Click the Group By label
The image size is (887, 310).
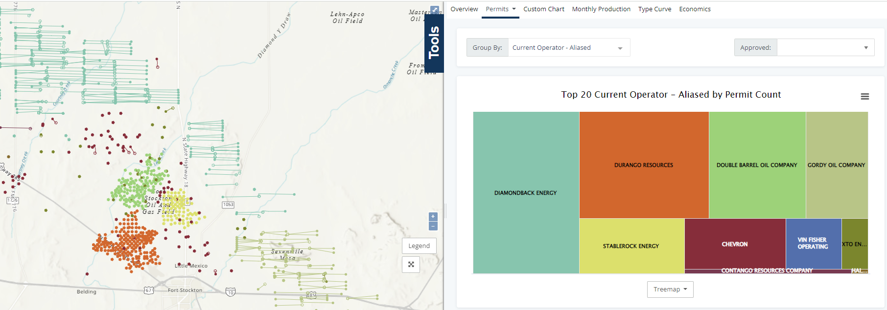click(x=487, y=48)
